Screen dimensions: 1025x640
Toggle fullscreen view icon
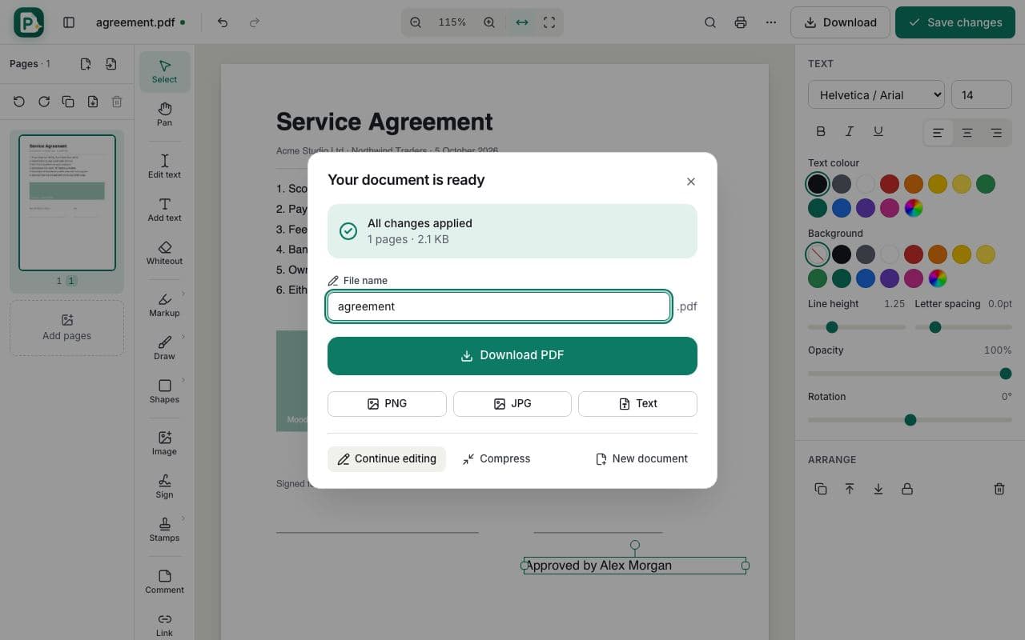click(x=549, y=22)
